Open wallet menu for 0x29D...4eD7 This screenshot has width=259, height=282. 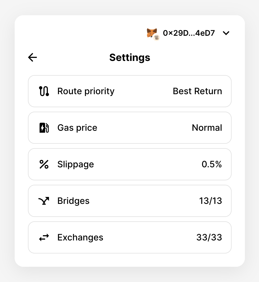tap(189, 33)
